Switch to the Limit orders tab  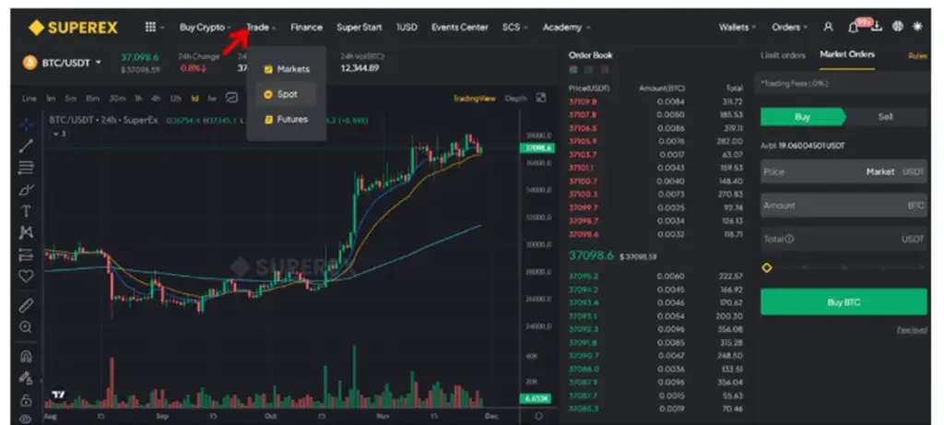(783, 54)
